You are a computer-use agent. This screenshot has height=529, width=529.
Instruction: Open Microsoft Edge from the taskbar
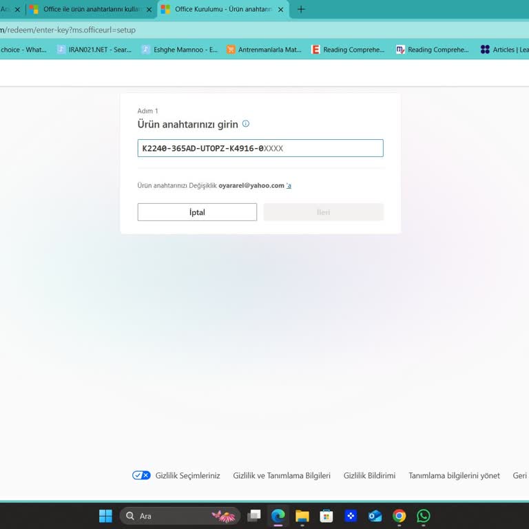coord(278,516)
